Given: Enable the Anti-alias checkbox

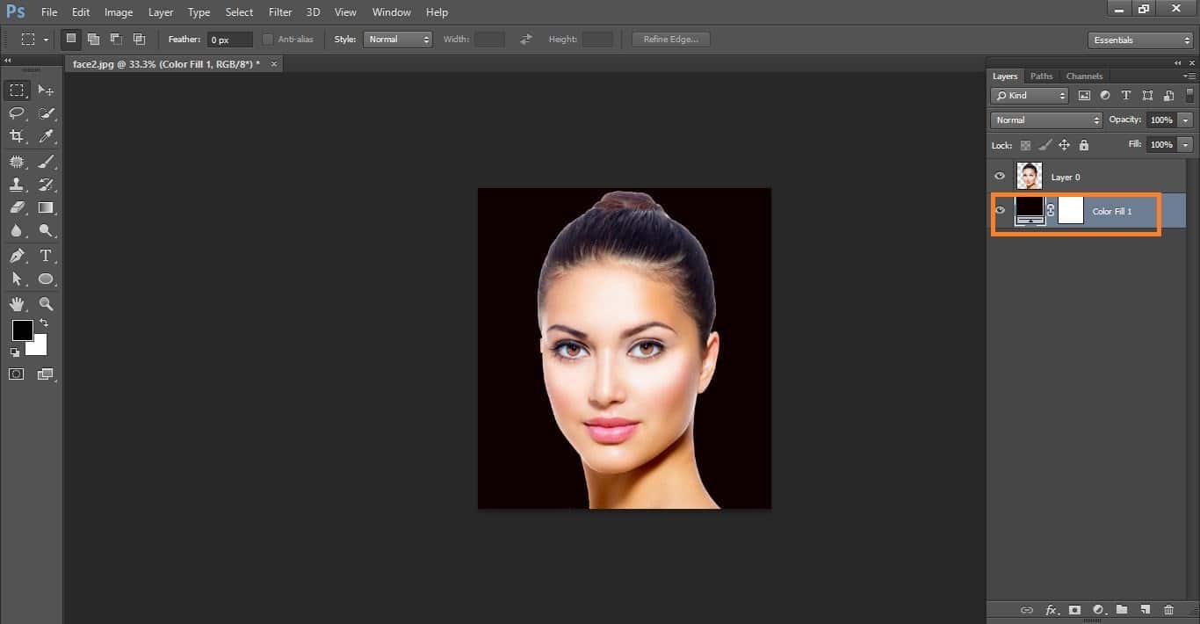Looking at the screenshot, I should (268, 40).
